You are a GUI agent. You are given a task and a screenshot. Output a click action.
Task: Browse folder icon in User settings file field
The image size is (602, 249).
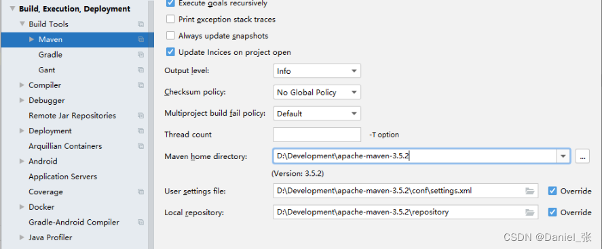530,191
